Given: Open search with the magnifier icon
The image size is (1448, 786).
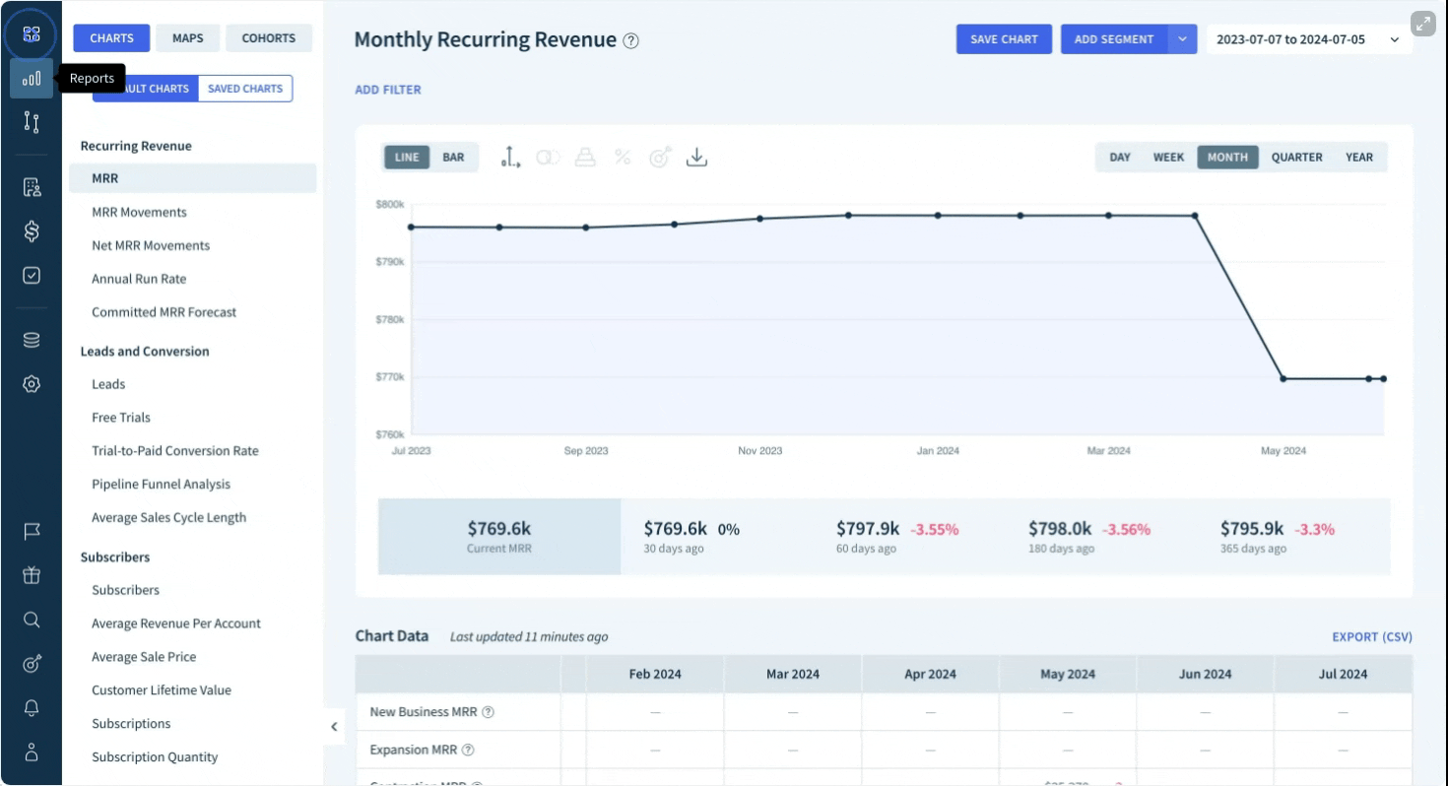Looking at the screenshot, I should (32, 620).
